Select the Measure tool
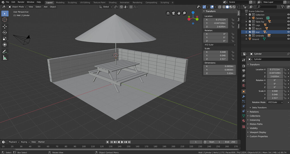The width and height of the screenshot is (290, 154). pyautogui.click(x=5, y=58)
